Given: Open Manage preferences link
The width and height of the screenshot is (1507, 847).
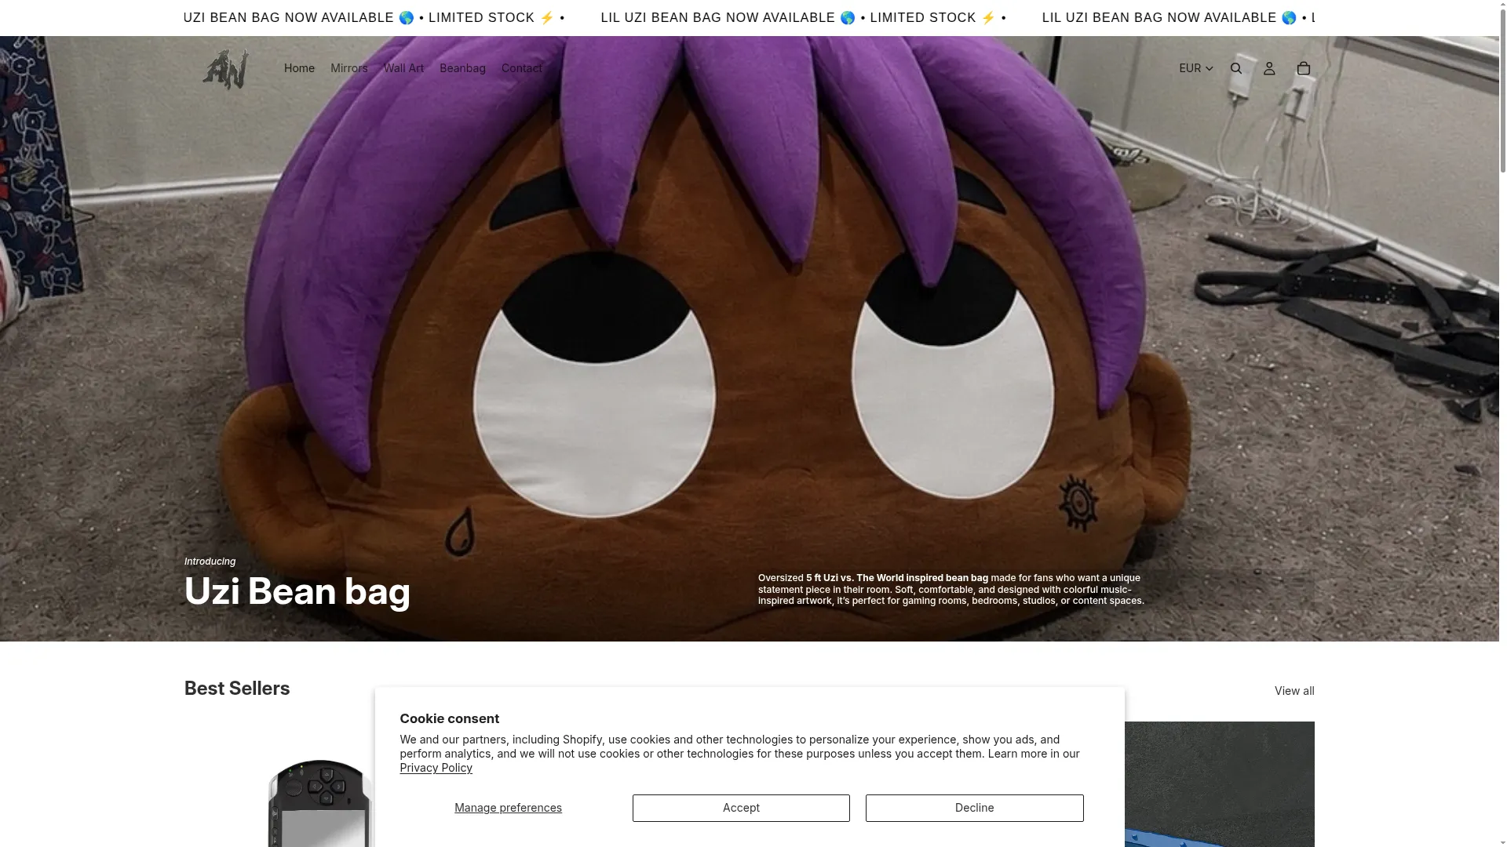Looking at the screenshot, I should click(508, 808).
